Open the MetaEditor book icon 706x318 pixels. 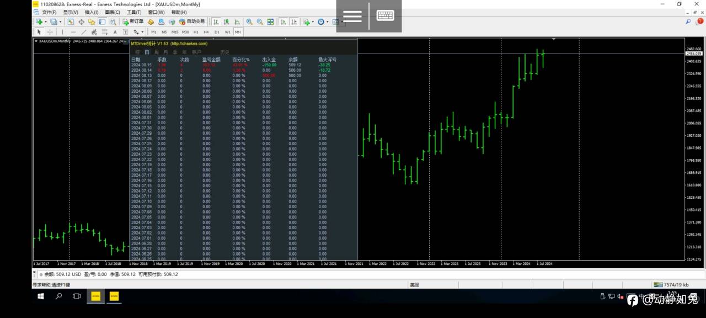tap(151, 22)
